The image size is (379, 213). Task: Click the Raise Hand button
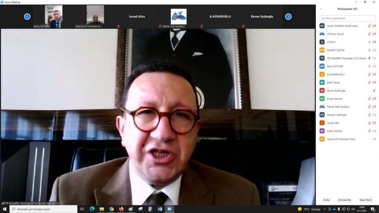tap(366, 200)
